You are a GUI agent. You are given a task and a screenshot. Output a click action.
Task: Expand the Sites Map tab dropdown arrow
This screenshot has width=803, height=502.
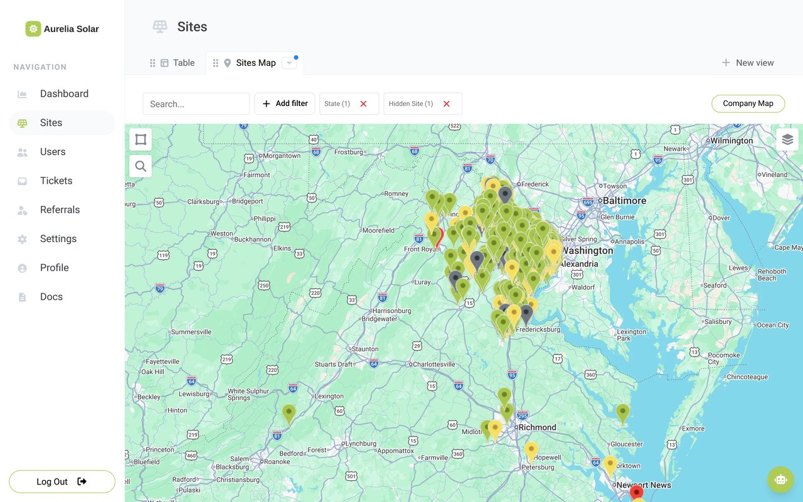coord(289,63)
